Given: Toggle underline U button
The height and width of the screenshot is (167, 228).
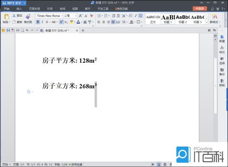Looking at the screenshot, I should click(x=47, y=22).
